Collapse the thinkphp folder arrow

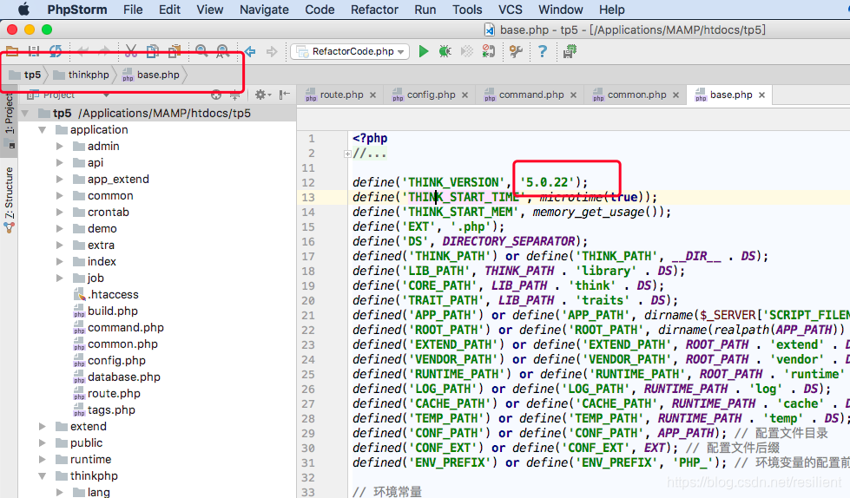tap(43, 476)
